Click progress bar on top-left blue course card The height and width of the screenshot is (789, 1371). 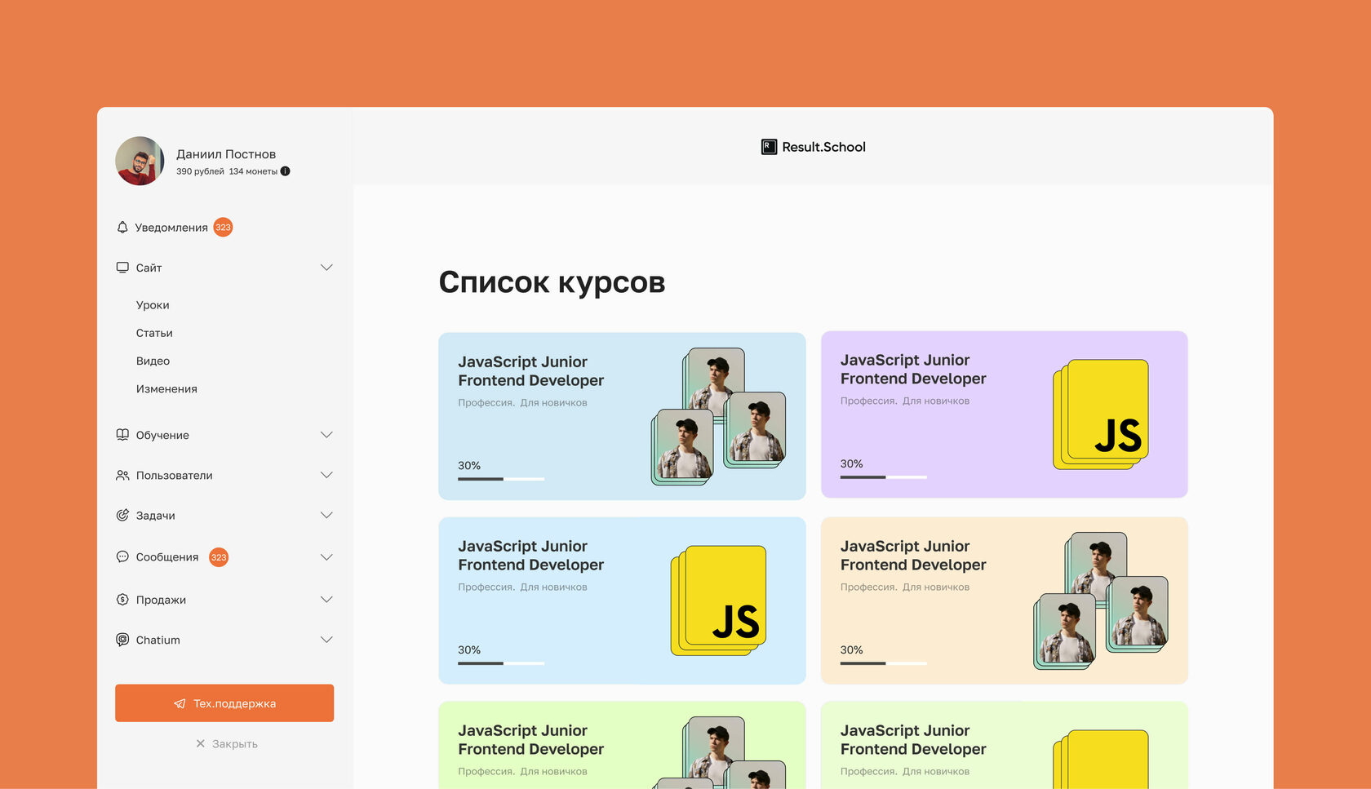[x=501, y=479]
